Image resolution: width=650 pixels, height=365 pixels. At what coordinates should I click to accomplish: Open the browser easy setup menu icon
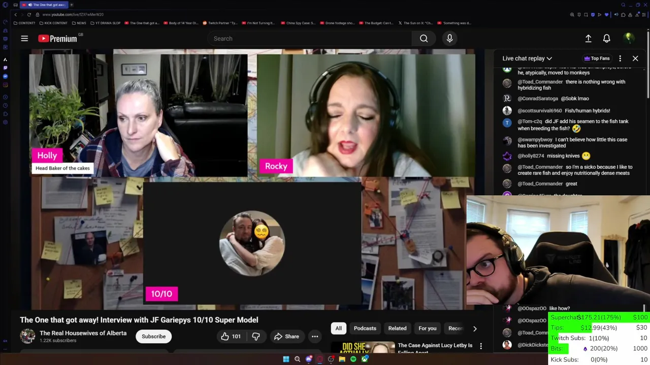click(644, 15)
